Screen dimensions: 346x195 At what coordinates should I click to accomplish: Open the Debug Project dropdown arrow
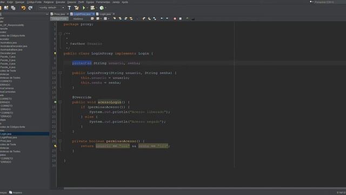pyautogui.click(x=96, y=8)
